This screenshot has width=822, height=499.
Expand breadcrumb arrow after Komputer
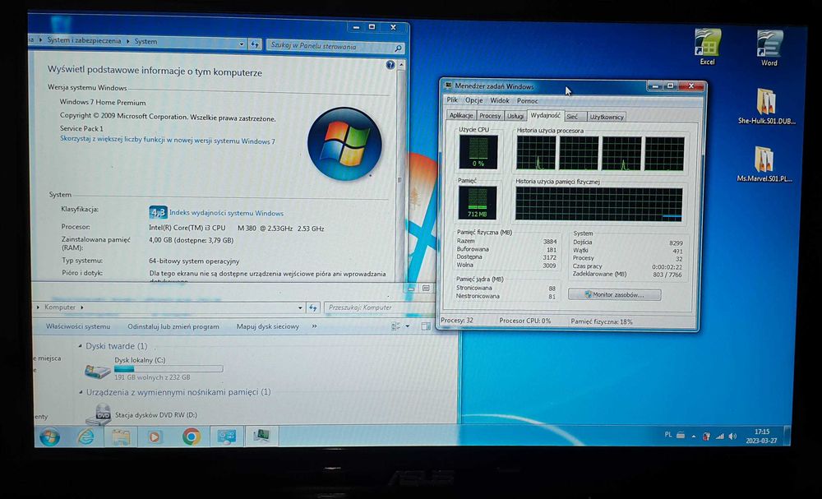coord(81,307)
